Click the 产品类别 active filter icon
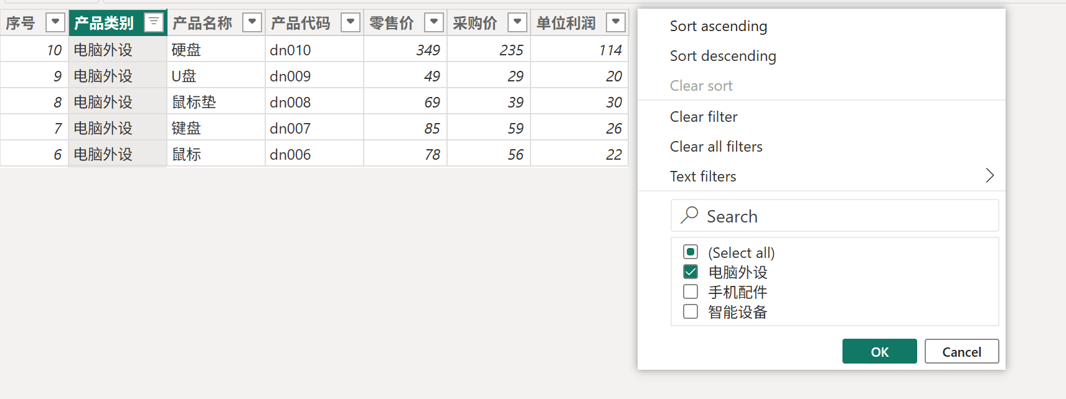The height and width of the screenshot is (399, 1066). point(153,23)
